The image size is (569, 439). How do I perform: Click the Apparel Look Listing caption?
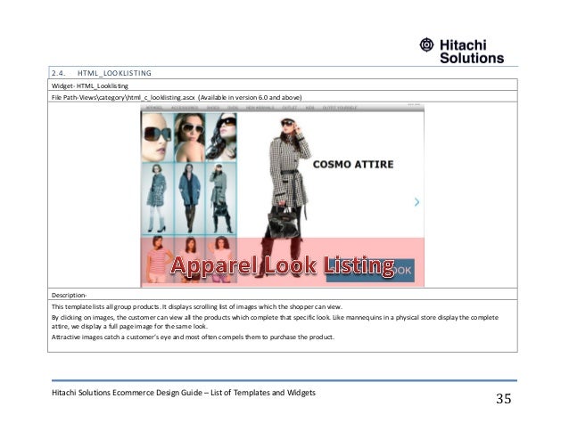pos(283,266)
